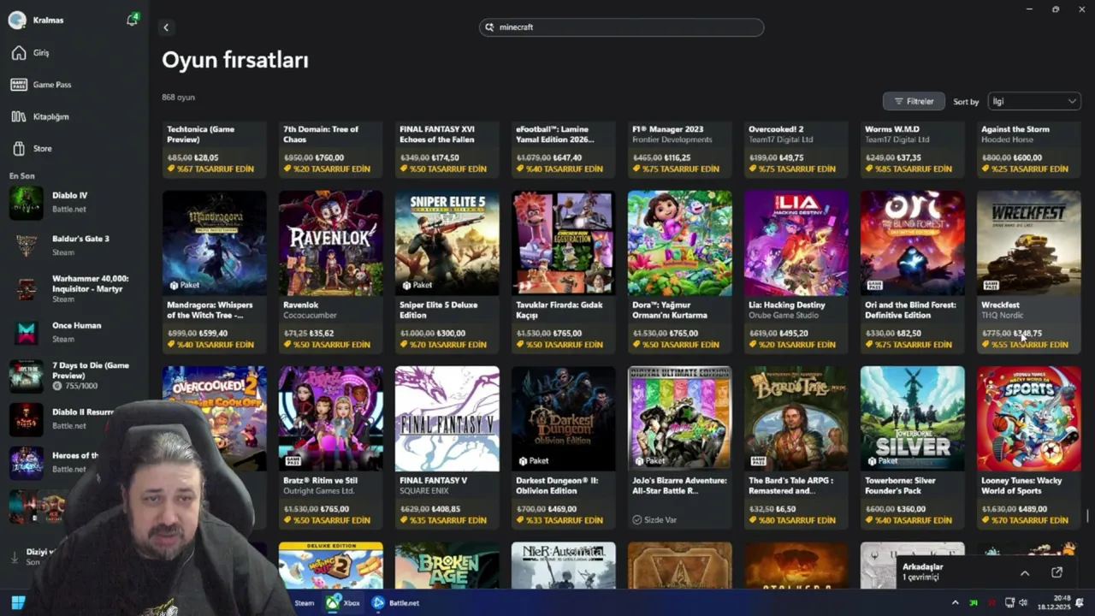This screenshot has width=1095, height=616.
Task: Open the Filtreler filter button
Action: pos(914,101)
